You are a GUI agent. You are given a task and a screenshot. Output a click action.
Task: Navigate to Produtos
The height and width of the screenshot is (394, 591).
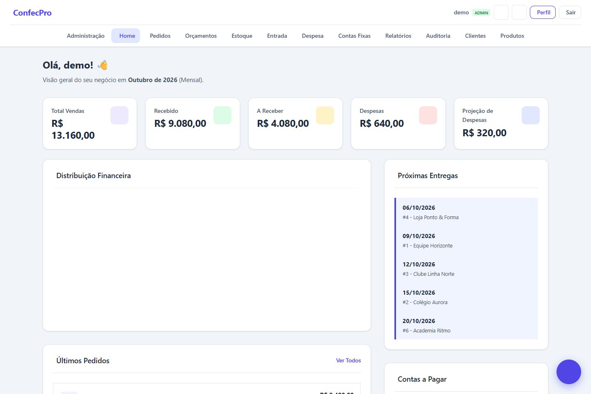tap(512, 36)
